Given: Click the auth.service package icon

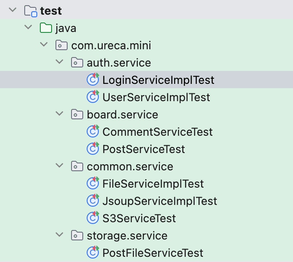Looking at the screenshot, I should pos(77,63).
